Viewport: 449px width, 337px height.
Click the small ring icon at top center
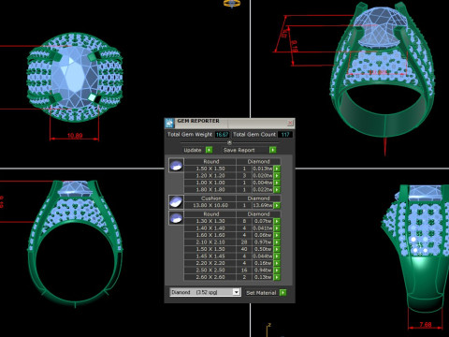(232, 4)
